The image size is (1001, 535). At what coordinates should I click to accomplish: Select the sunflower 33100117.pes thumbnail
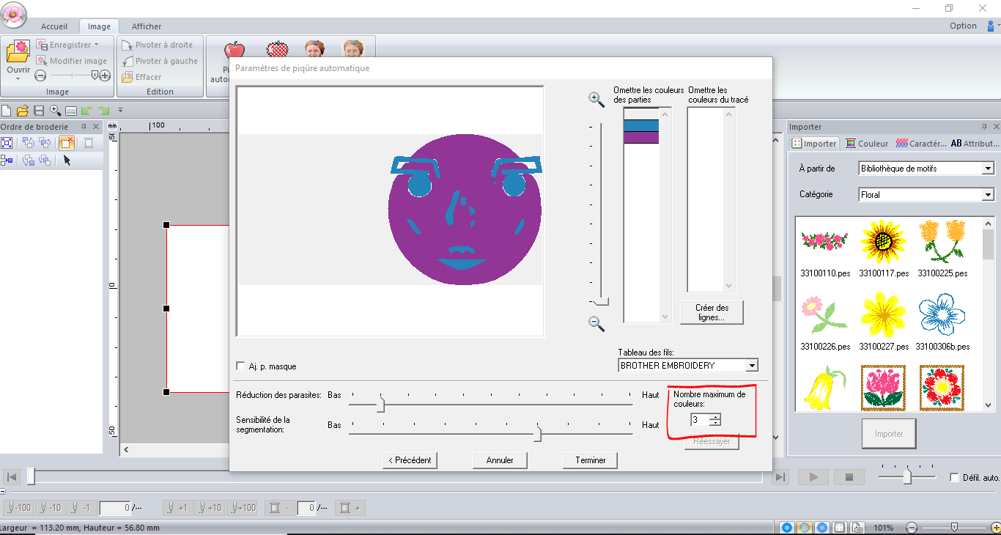pos(883,241)
